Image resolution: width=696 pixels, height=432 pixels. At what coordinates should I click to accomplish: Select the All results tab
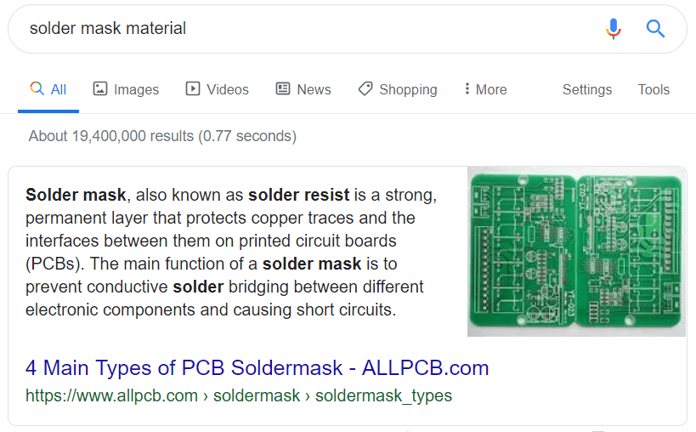[x=48, y=89]
